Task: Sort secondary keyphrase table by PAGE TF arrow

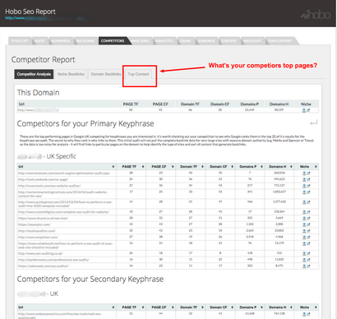Action: tap(143, 307)
